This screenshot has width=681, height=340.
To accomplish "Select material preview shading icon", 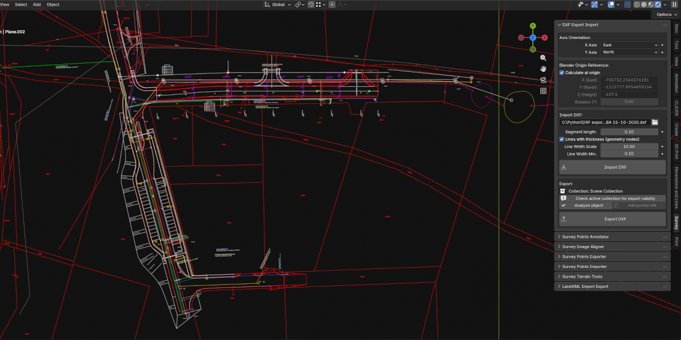I will 651,5.
